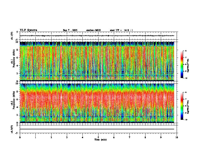Click inside the ch.1 spectrogram panel

tap(97, 61)
